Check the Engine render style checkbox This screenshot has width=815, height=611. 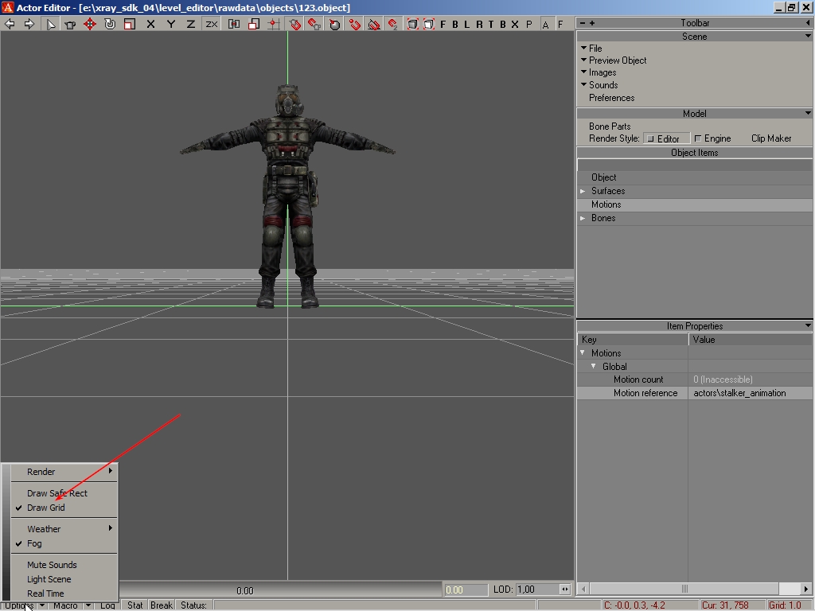[697, 138]
